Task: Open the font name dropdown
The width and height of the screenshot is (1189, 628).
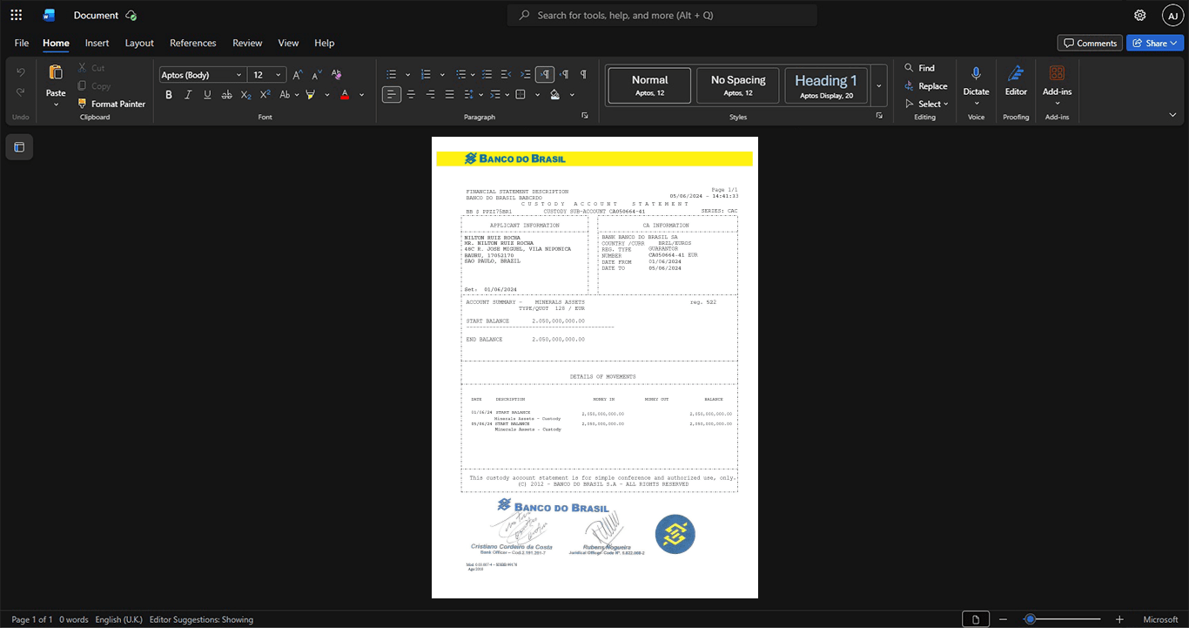Action: tap(239, 75)
